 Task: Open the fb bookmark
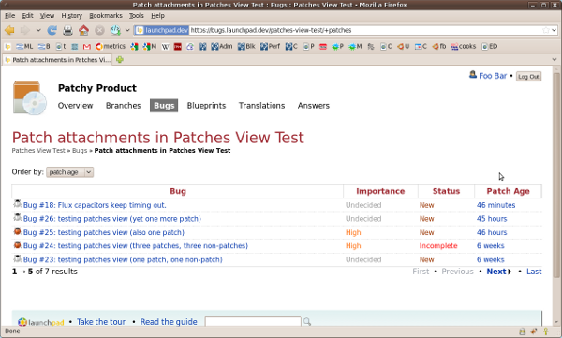pos(439,46)
